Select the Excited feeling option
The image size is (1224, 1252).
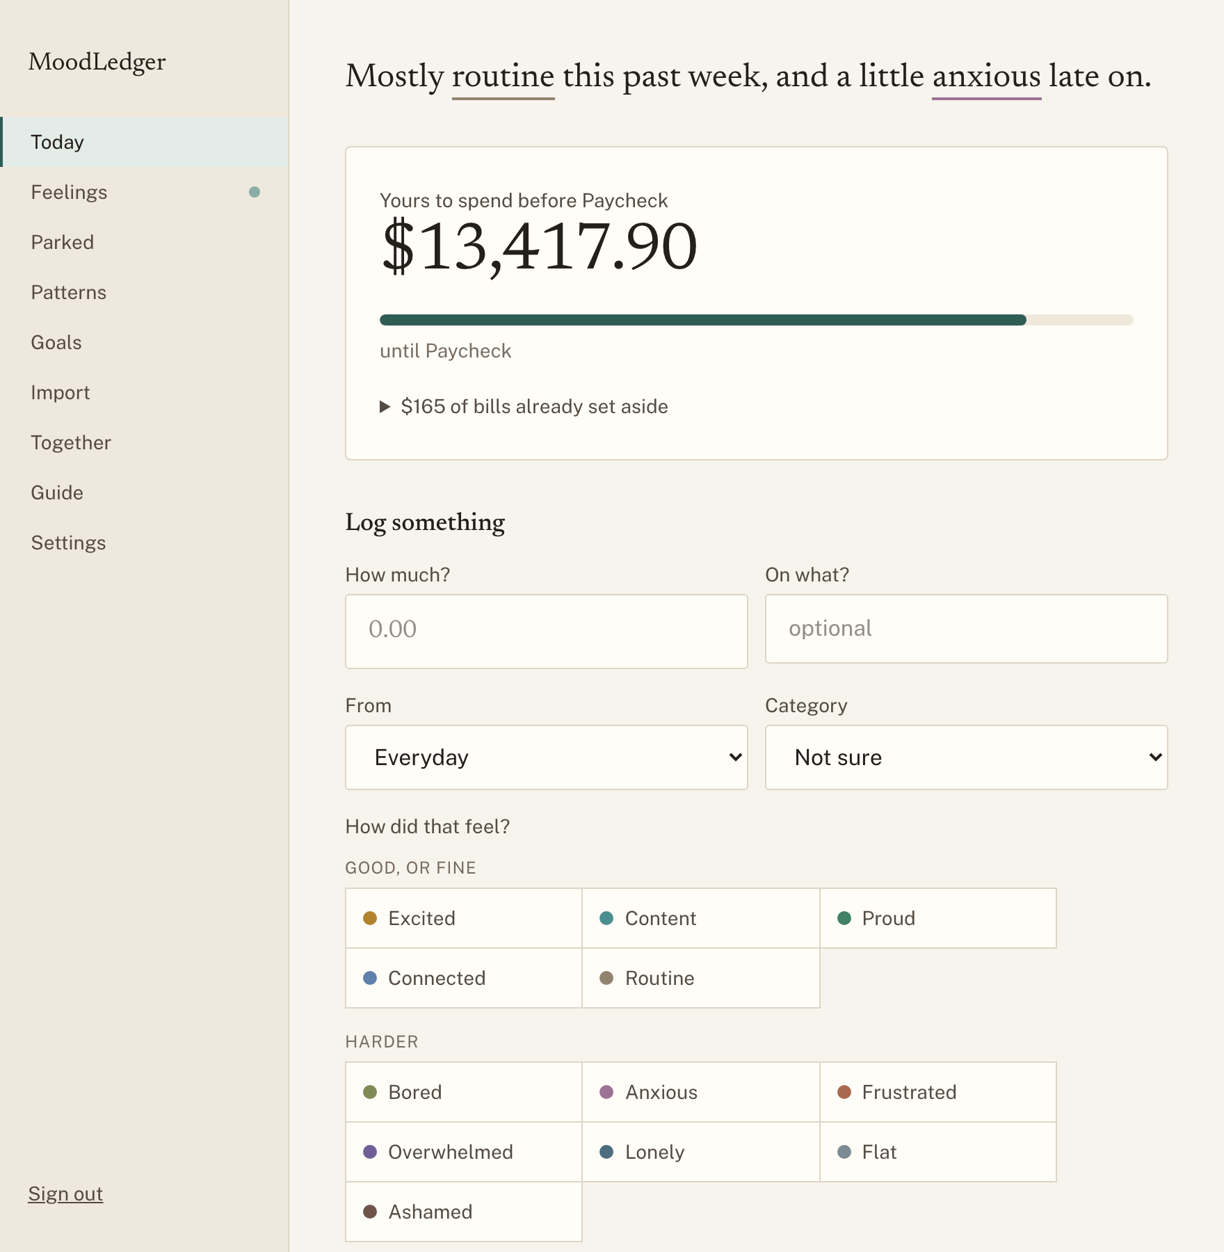[x=464, y=918]
